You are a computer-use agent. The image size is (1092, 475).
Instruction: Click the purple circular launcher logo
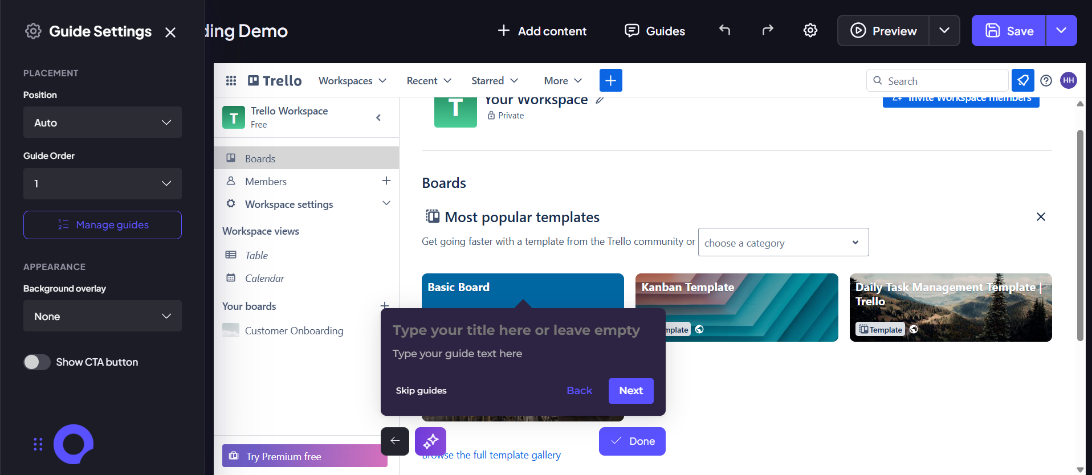74,444
